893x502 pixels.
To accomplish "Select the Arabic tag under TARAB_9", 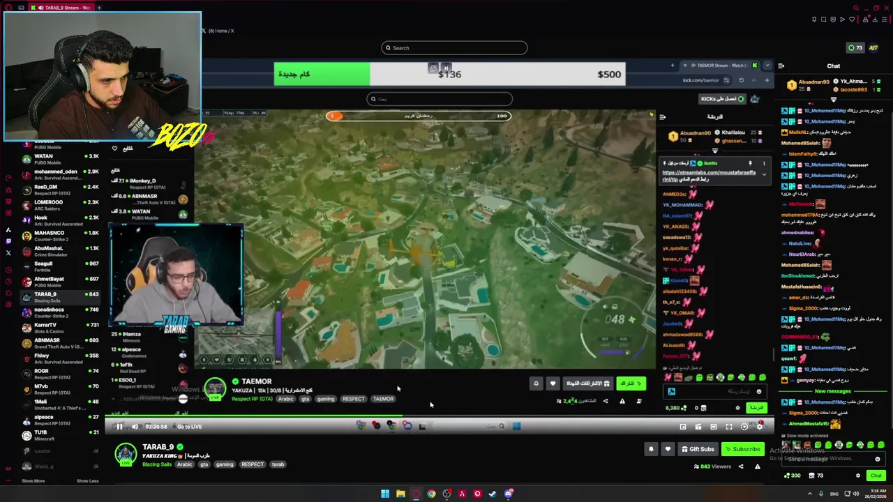I will (184, 464).
